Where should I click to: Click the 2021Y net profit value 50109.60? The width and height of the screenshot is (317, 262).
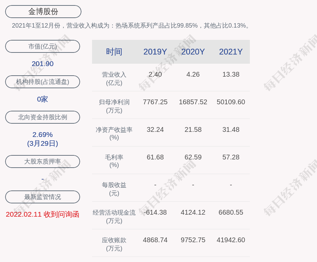pyautogui.click(x=231, y=102)
